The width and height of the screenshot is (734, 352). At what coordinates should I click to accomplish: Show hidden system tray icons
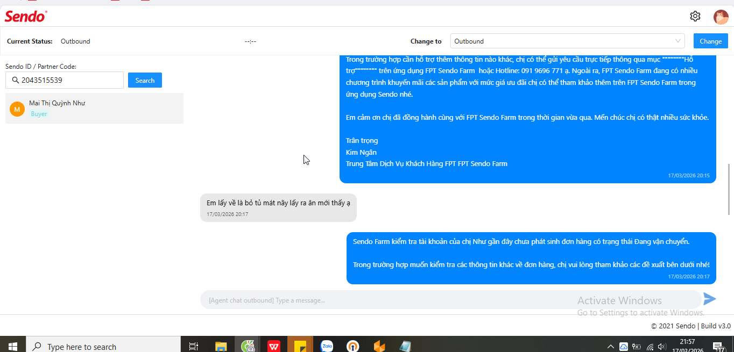[611, 347]
